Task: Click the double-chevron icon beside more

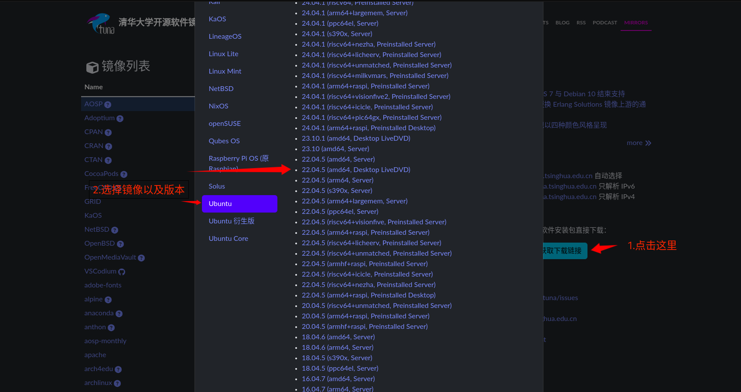Action: tap(648, 143)
